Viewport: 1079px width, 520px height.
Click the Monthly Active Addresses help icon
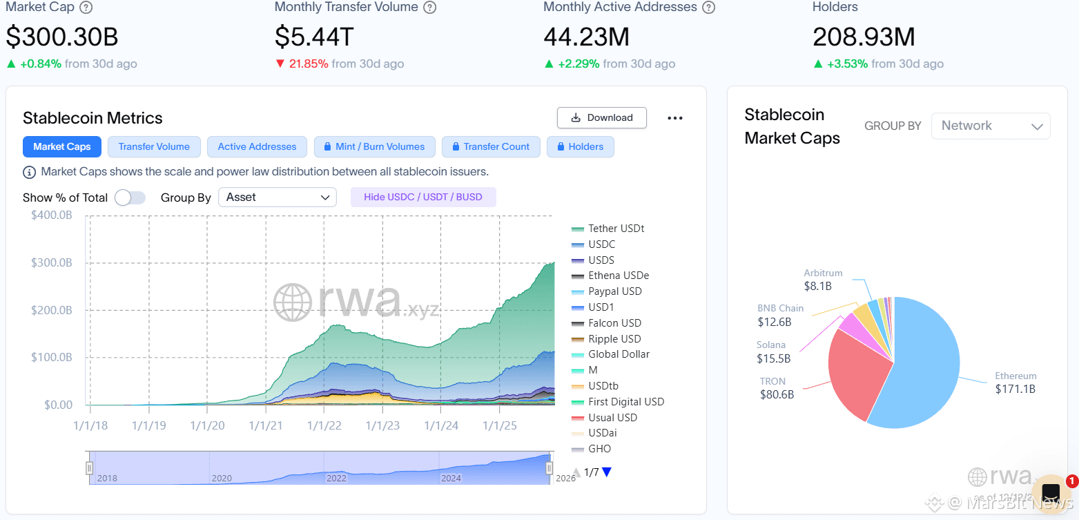[x=708, y=8]
